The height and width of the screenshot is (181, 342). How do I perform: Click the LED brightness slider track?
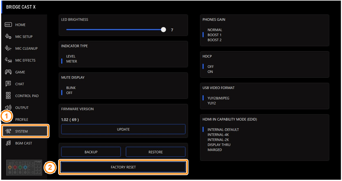tap(115, 30)
